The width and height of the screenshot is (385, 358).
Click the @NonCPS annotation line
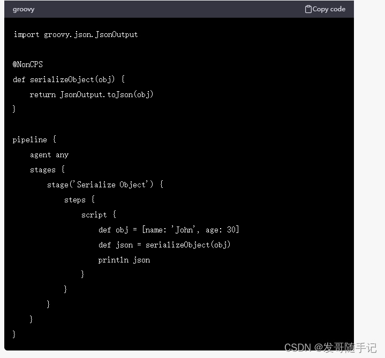28,64
